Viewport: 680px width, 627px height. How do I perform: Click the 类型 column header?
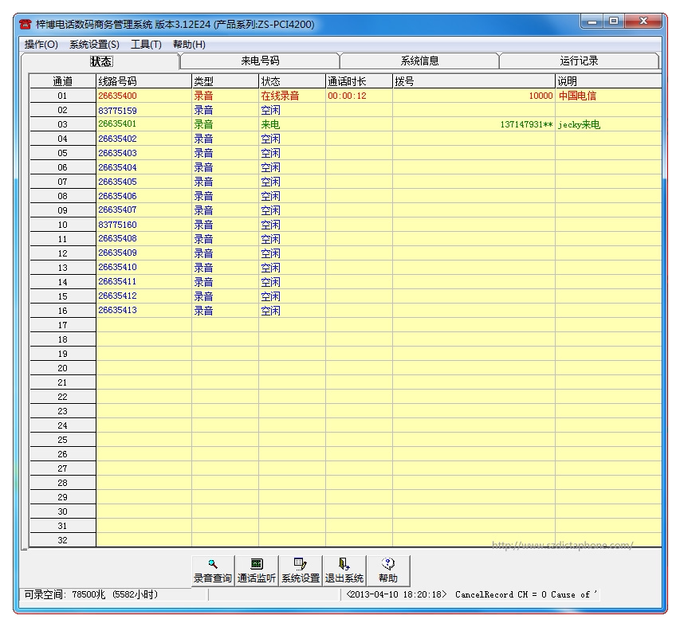coord(225,81)
